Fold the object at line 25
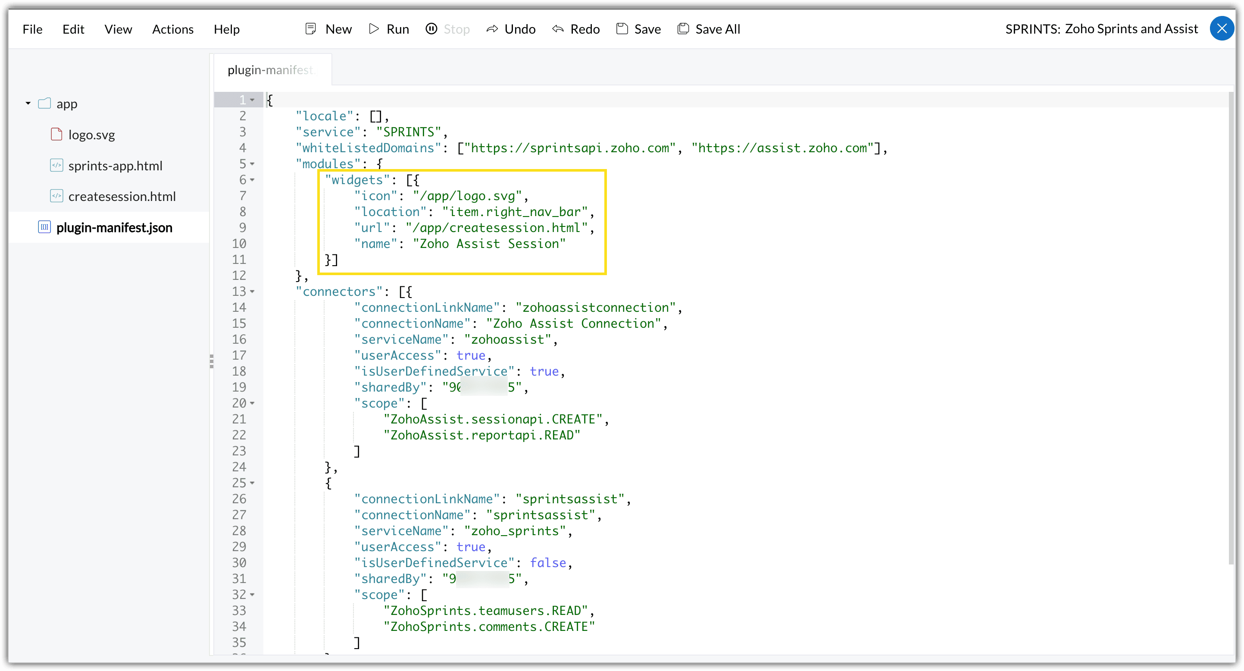 click(252, 483)
